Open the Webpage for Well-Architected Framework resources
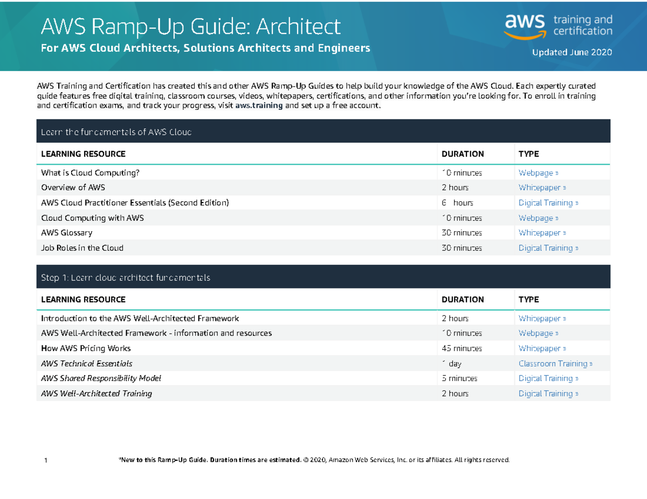 tap(538, 333)
